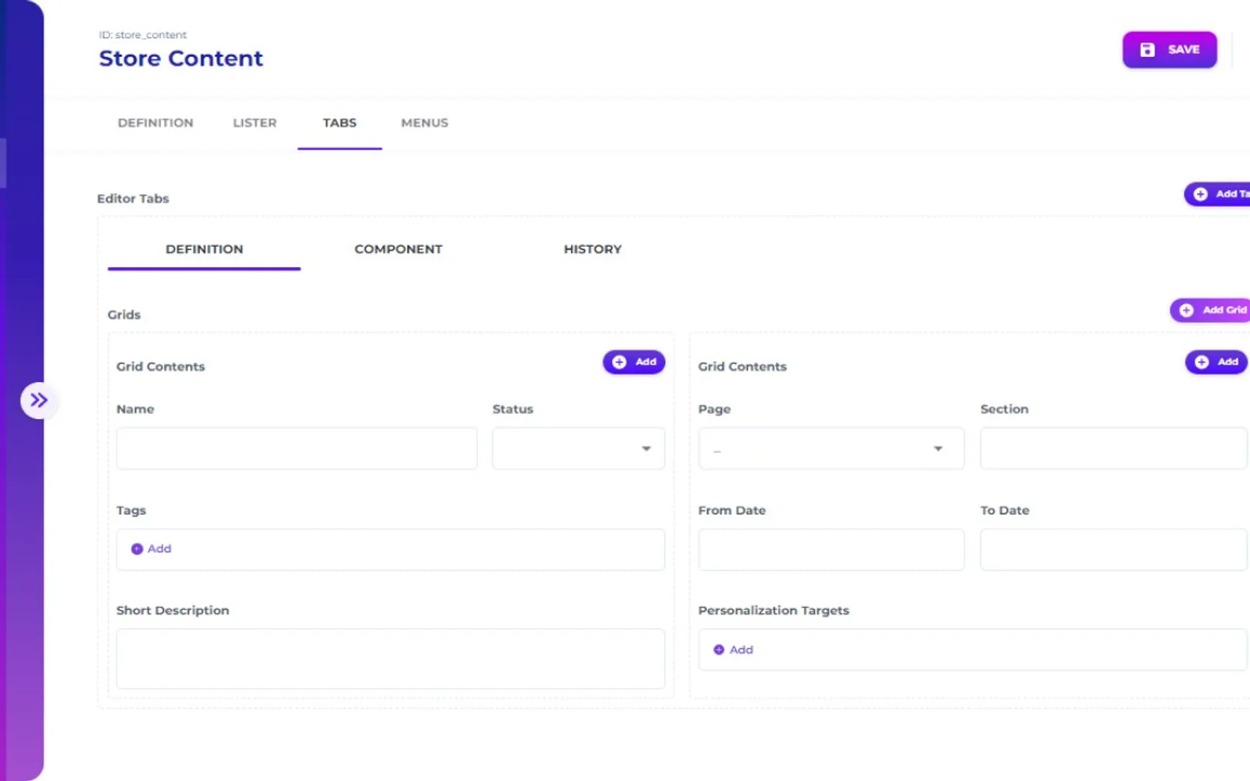Image resolution: width=1250 pixels, height=781 pixels.
Task: Switch to the top DEFINITION tab beside LISTER
Action: [x=155, y=123]
